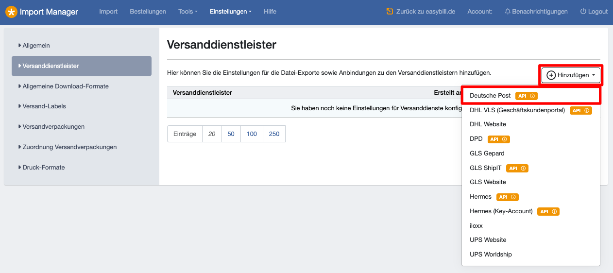Click the Zurück zu easybill.de link
The image size is (613, 273).
click(421, 11)
